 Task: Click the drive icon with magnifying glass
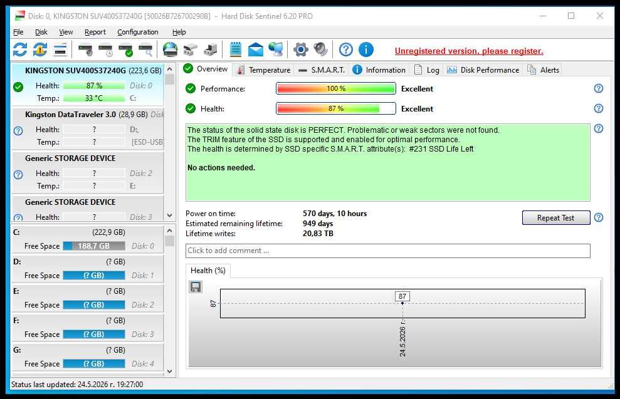[146, 50]
